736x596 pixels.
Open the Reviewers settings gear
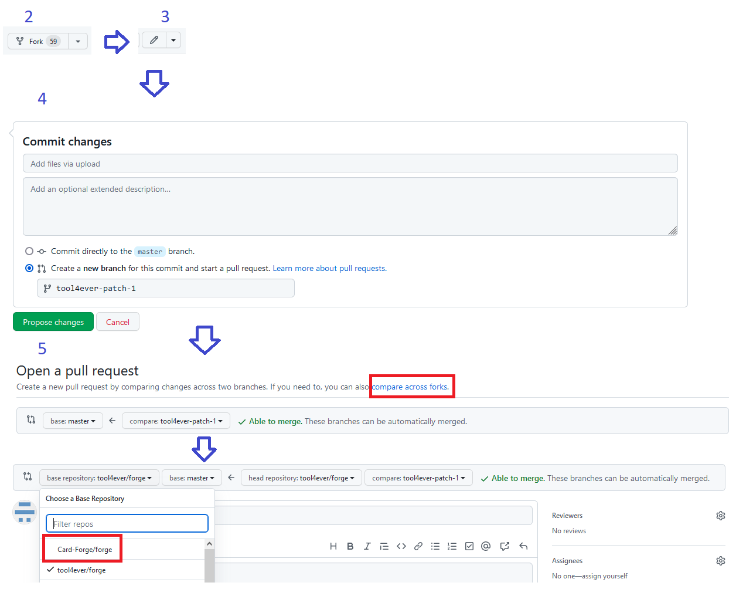point(721,515)
